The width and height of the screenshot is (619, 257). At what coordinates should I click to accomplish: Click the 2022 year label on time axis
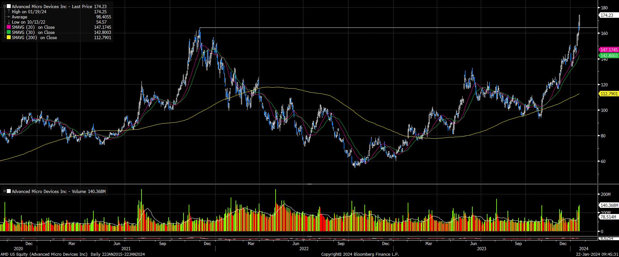tap(304, 249)
